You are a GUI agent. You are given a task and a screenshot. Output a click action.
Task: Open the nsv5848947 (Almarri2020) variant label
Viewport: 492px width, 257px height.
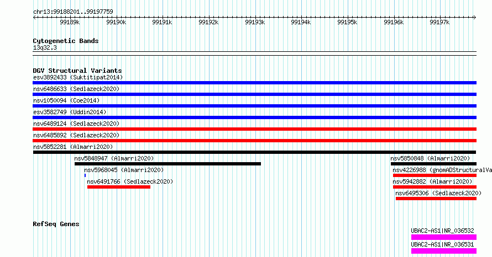(114, 158)
